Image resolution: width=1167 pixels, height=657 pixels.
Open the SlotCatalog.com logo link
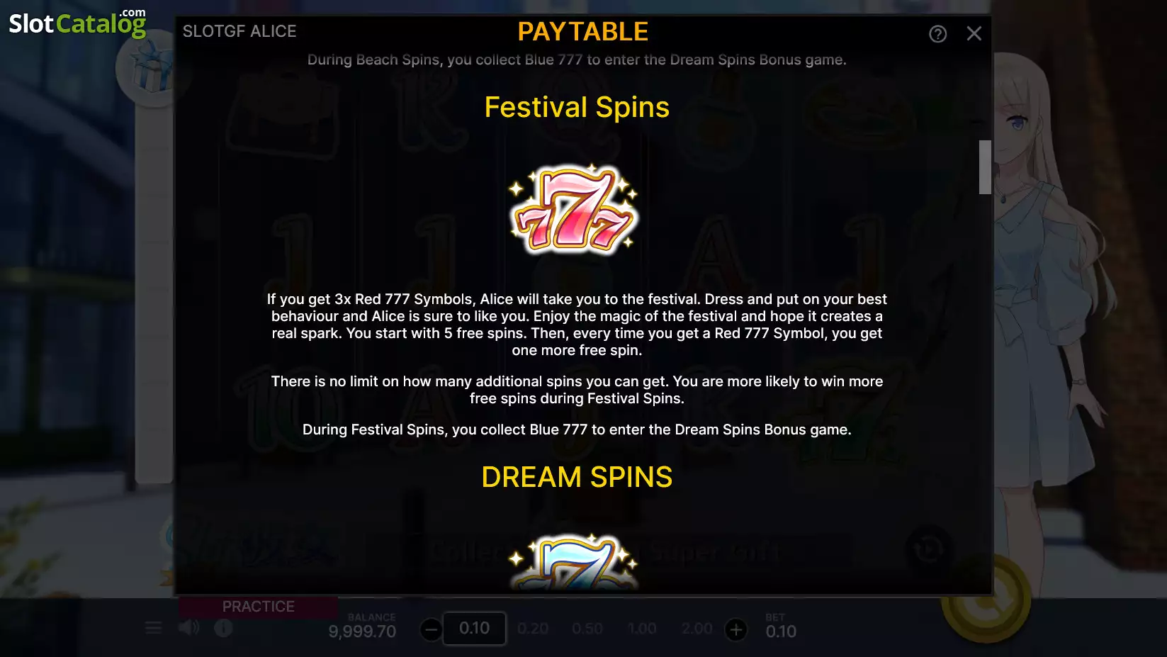point(77,23)
